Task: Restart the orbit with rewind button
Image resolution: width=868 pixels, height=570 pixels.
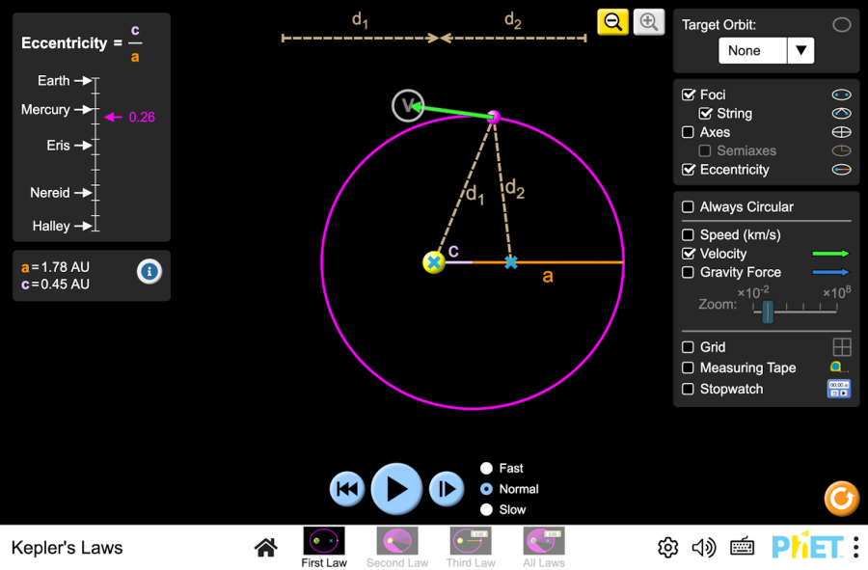Action: [347, 489]
